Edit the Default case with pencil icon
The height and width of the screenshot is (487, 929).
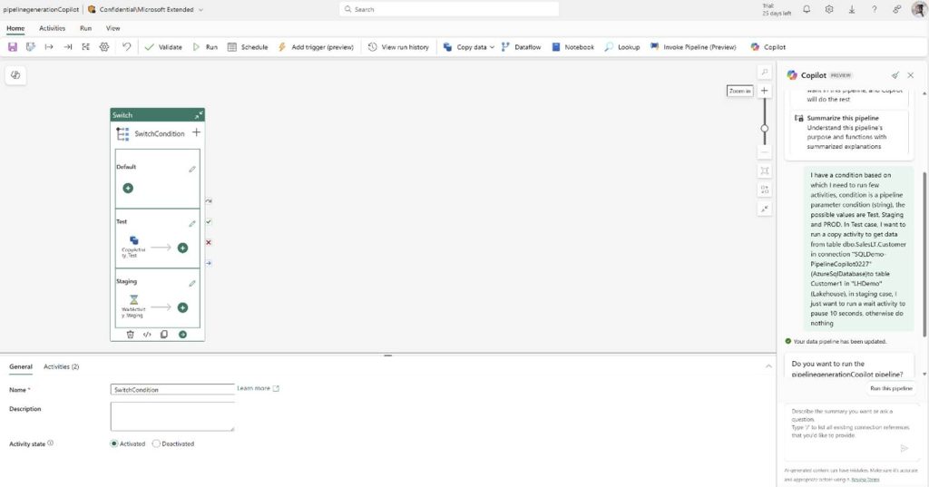click(192, 170)
